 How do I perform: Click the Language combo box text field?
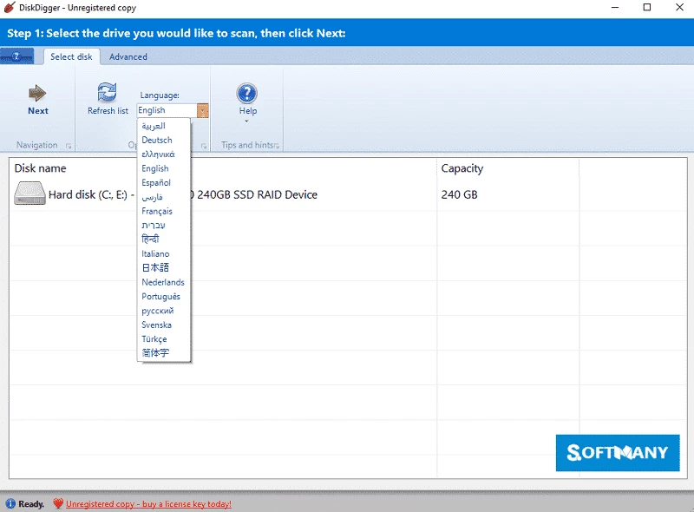pyautogui.click(x=167, y=110)
